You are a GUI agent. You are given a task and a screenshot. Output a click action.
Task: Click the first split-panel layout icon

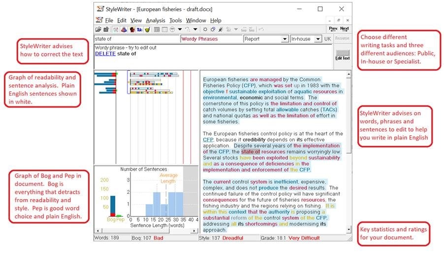click(x=157, y=29)
